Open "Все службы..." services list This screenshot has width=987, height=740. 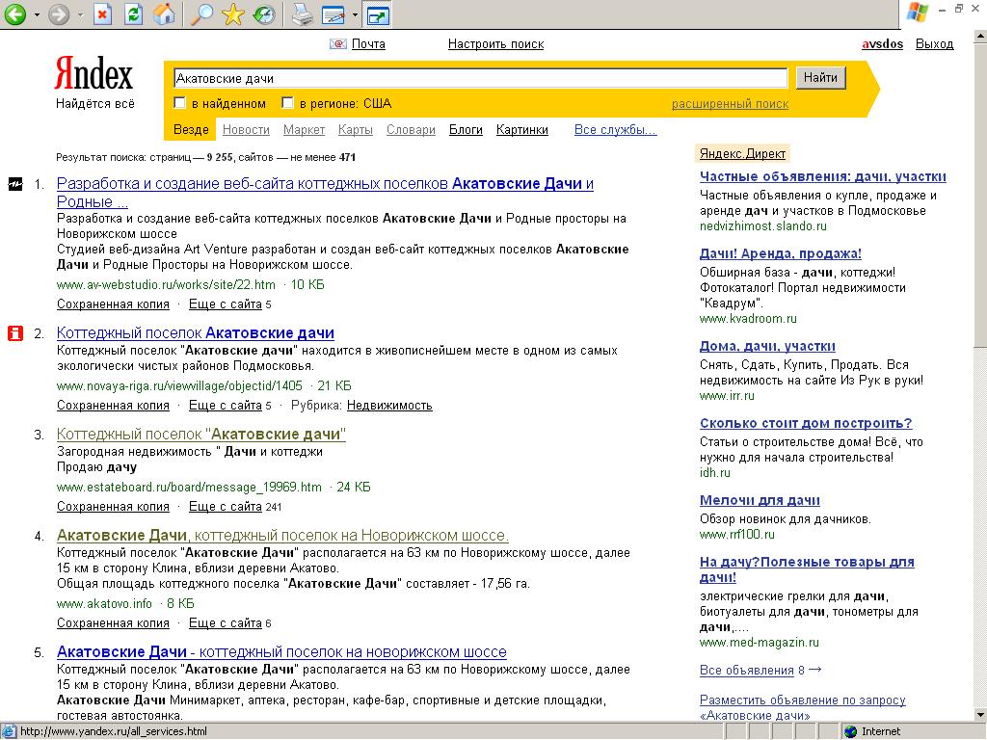tap(615, 130)
